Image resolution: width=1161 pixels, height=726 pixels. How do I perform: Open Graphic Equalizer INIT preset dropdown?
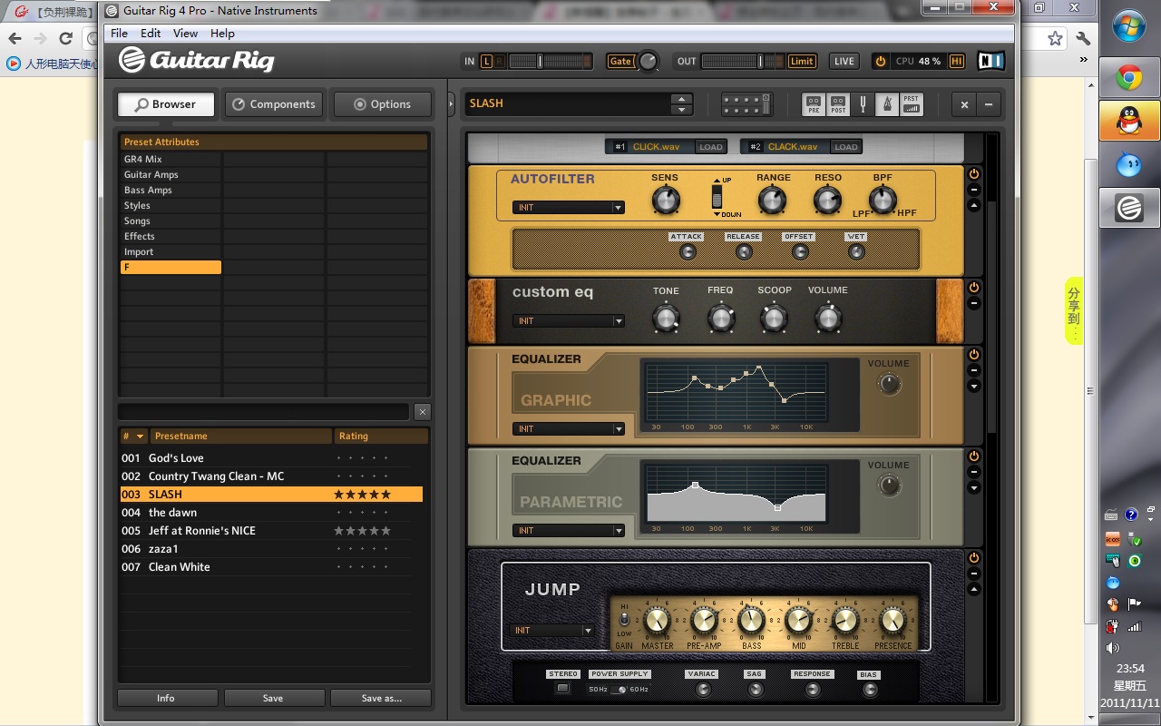tap(568, 429)
